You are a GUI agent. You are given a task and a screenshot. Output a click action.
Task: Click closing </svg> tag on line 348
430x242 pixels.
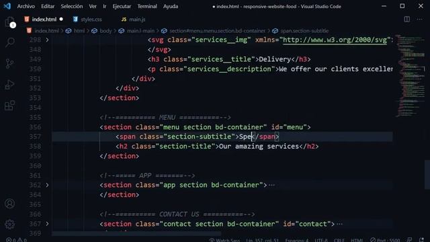159,50
